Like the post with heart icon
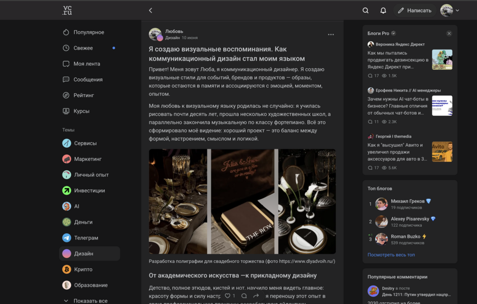 (227, 296)
